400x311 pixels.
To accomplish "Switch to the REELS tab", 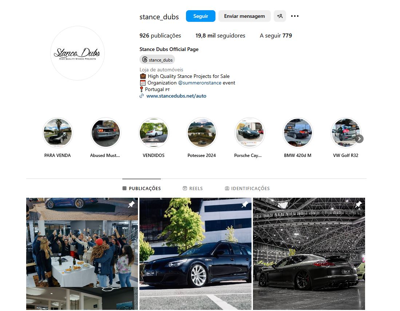I will pos(193,188).
